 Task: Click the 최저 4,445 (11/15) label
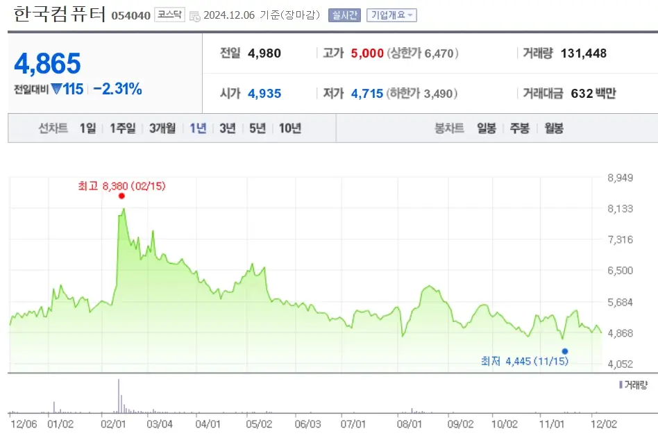[525, 361]
